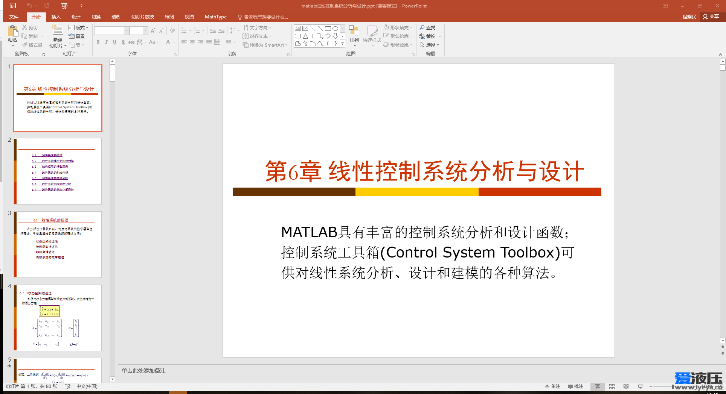Click the Comments (批注) button in status bar
The image size is (726, 394).
click(576, 386)
